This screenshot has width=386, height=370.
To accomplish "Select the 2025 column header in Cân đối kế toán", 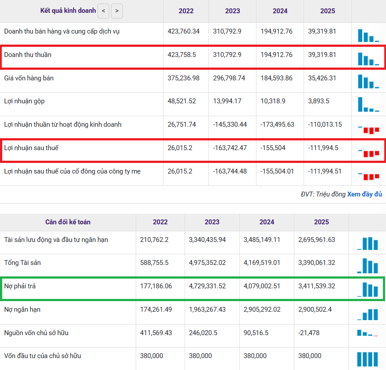I will (x=321, y=222).
